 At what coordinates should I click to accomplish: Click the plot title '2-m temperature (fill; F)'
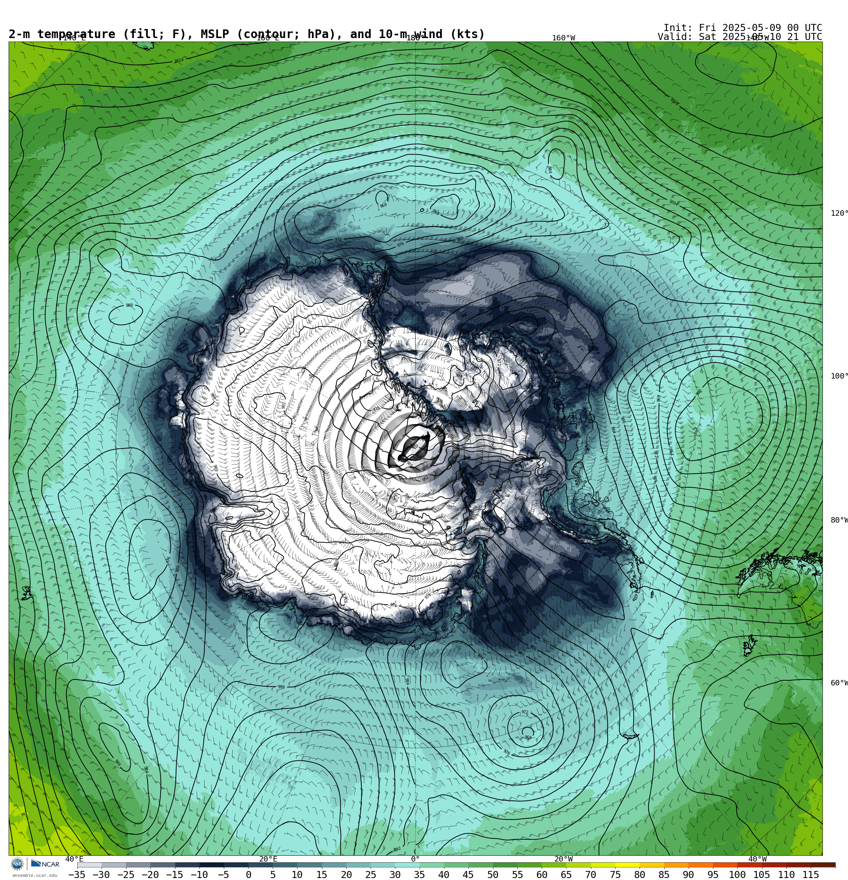click(x=97, y=34)
